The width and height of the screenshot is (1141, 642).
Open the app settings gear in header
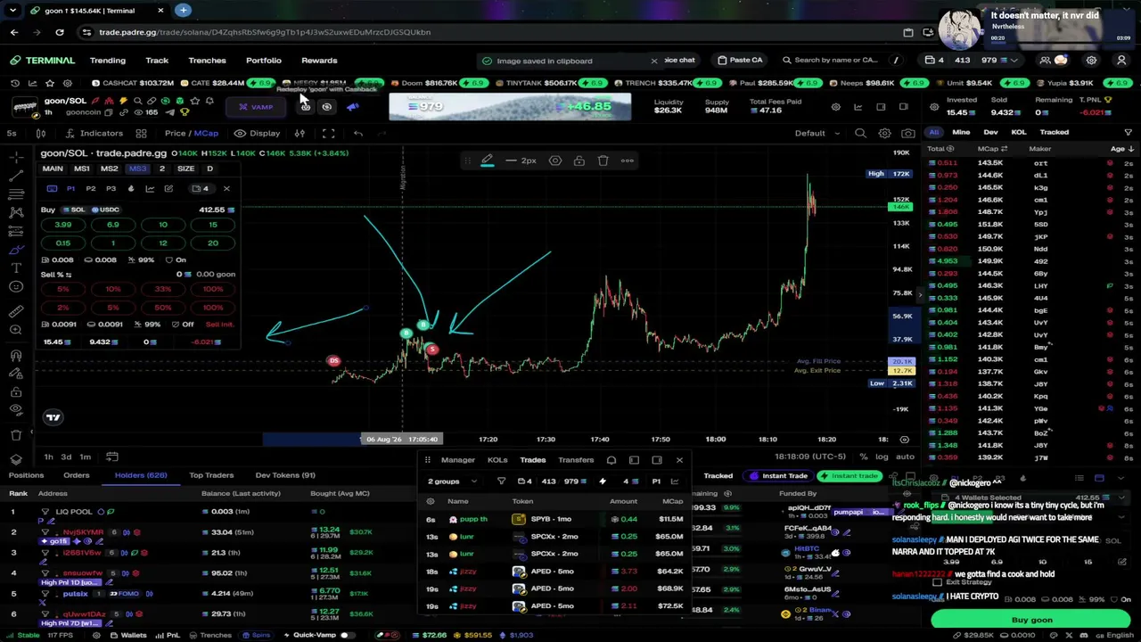1091,61
